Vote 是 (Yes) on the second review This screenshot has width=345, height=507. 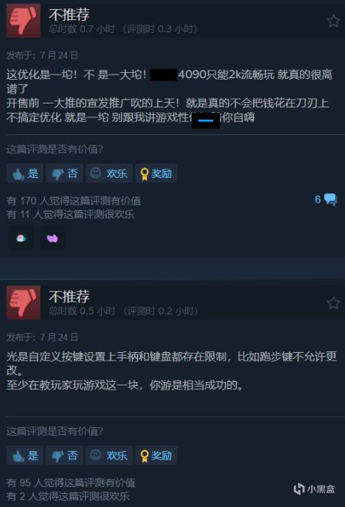click(25, 456)
